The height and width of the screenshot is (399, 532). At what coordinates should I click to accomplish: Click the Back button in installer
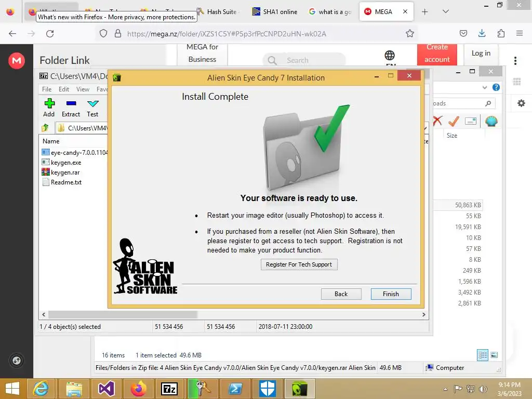pyautogui.click(x=341, y=294)
